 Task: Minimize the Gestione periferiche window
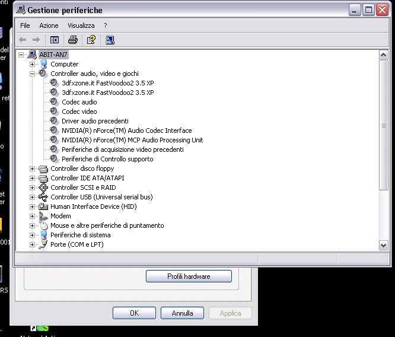coord(354,10)
